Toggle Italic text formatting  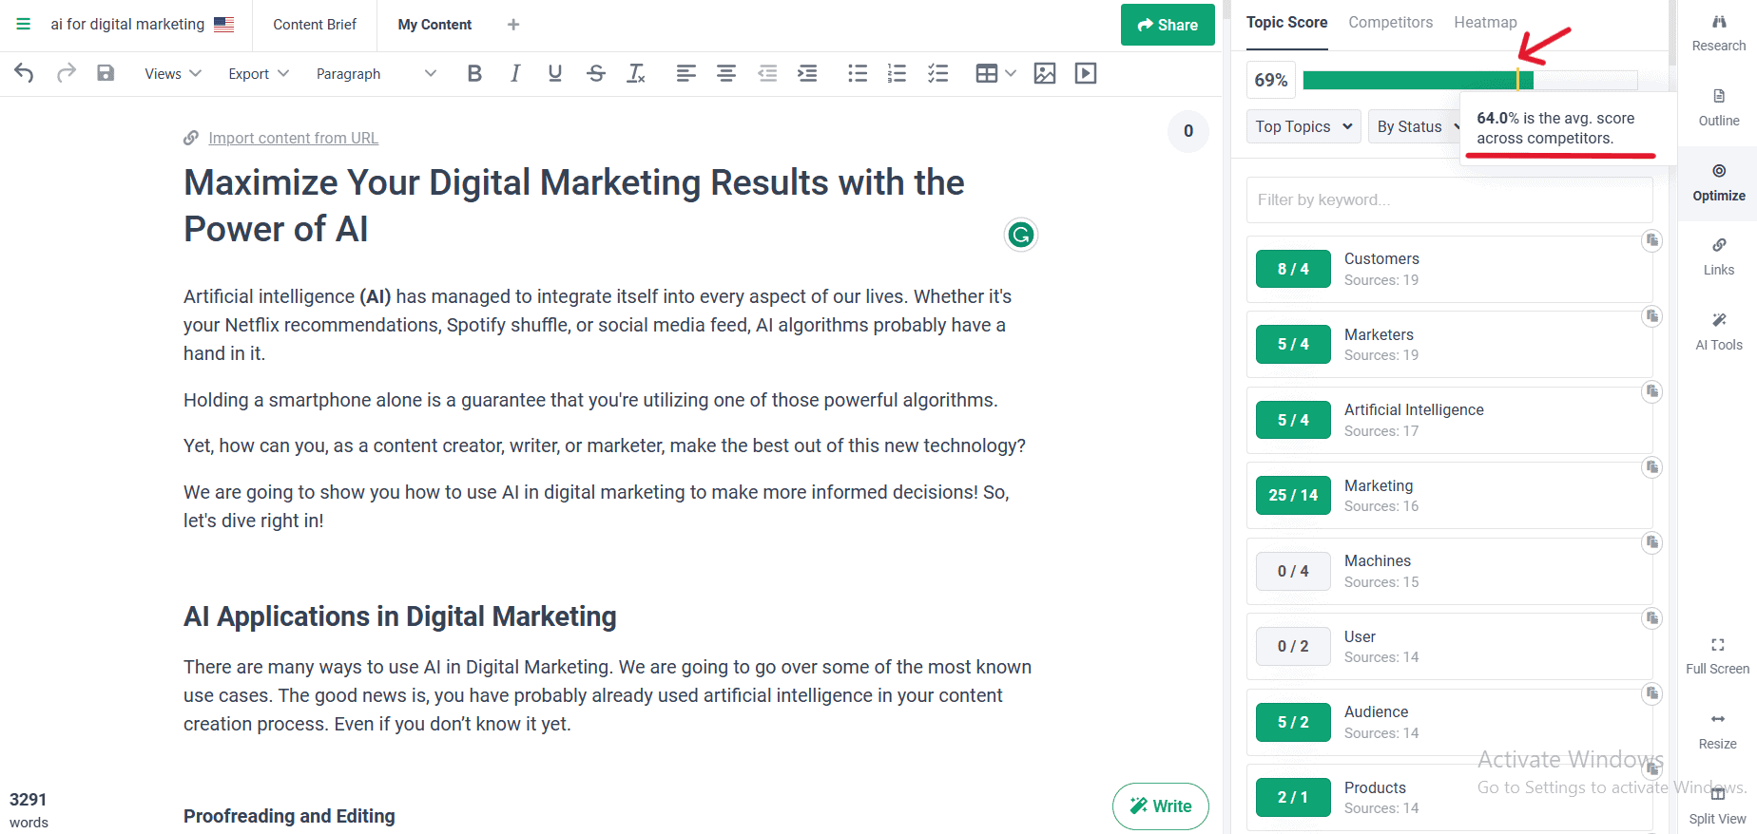coord(514,73)
